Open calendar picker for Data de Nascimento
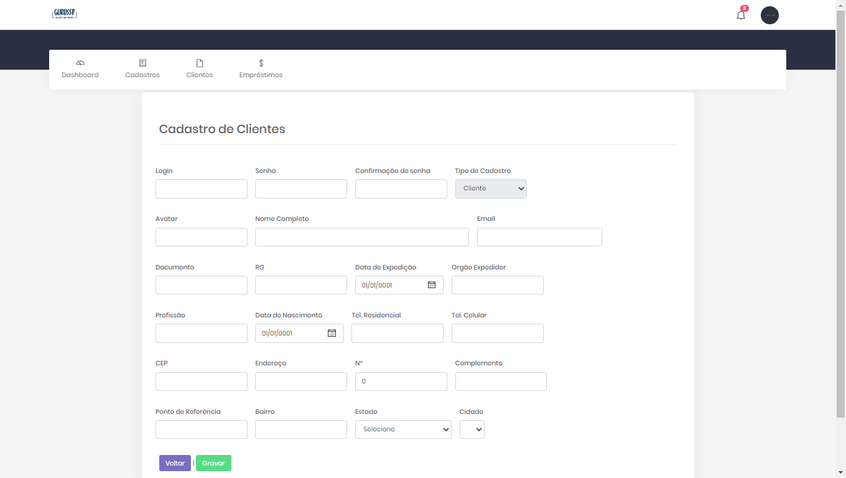 tap(332, 333)
